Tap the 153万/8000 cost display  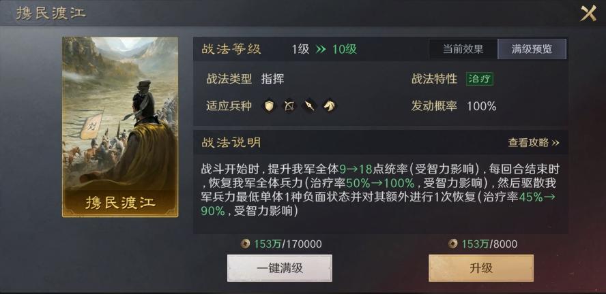[x=489, y=244]
